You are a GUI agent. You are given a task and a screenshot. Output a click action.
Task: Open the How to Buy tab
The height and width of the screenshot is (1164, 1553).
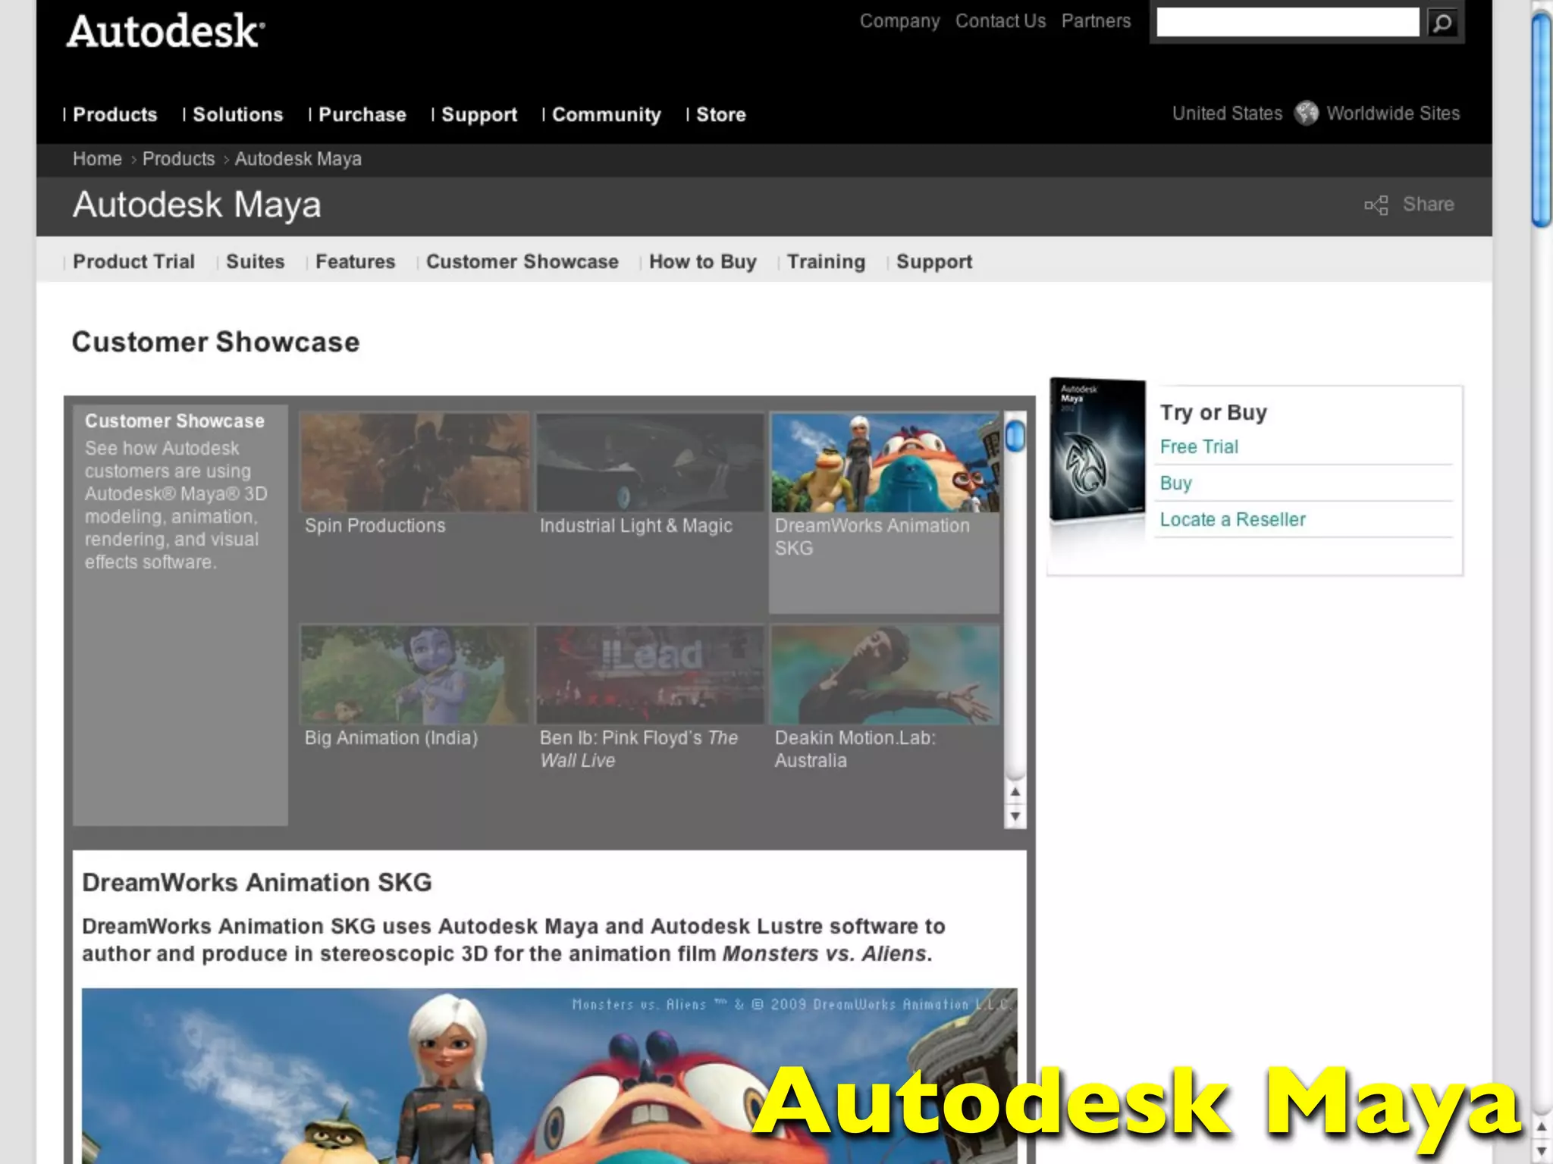point(703,261)
